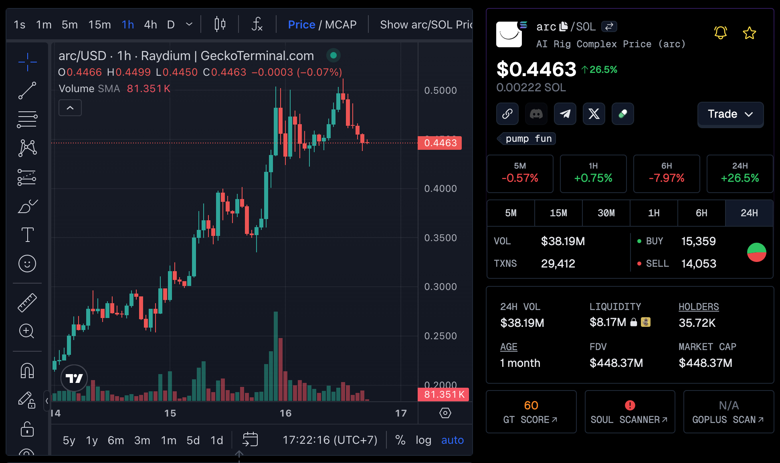Open the emoji icons tool
This screenshot has width=780, height=463.
click(x=27, y=264)
